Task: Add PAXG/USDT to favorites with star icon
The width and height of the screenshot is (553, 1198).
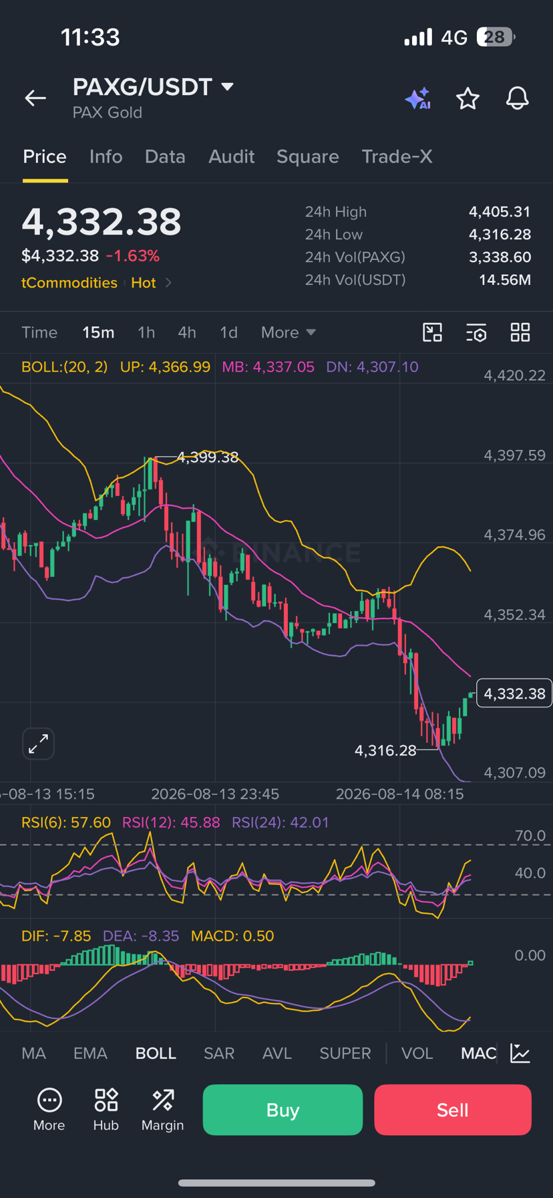Action: pos(468,98)
